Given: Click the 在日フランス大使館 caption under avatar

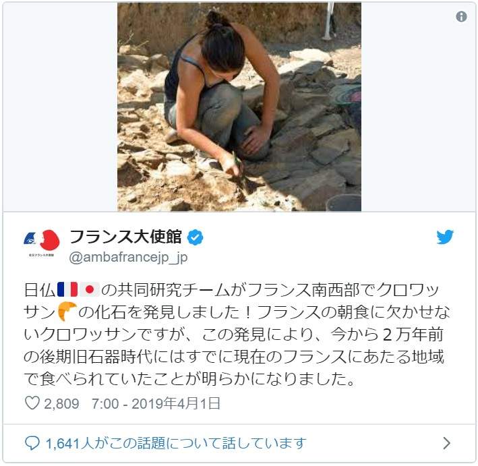Looking at the screenshot, I should [41, 255].
